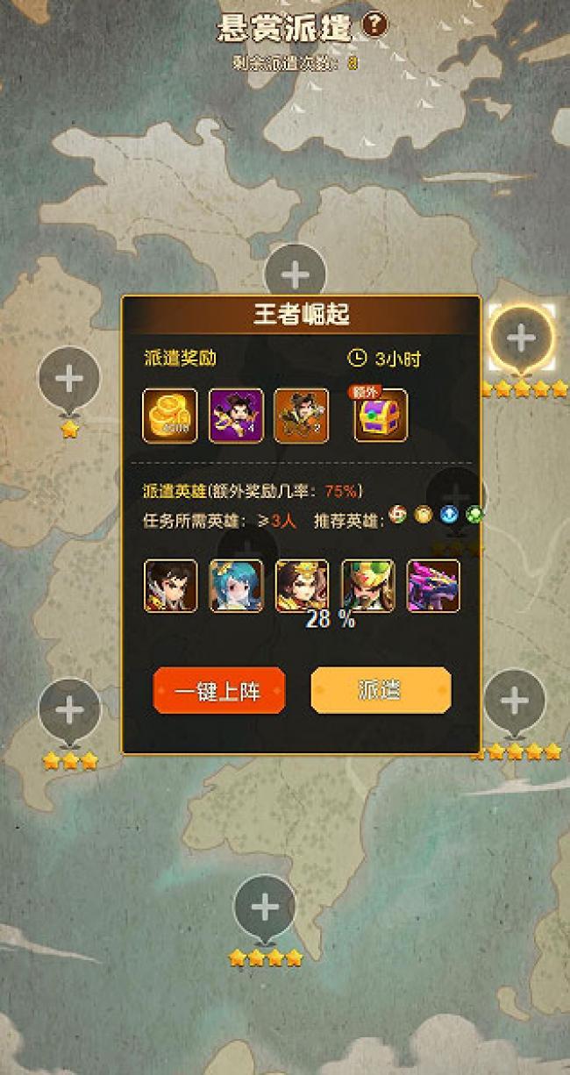View the purple hero shard reward
This screenshot has height=1075, width=570.
236,416
